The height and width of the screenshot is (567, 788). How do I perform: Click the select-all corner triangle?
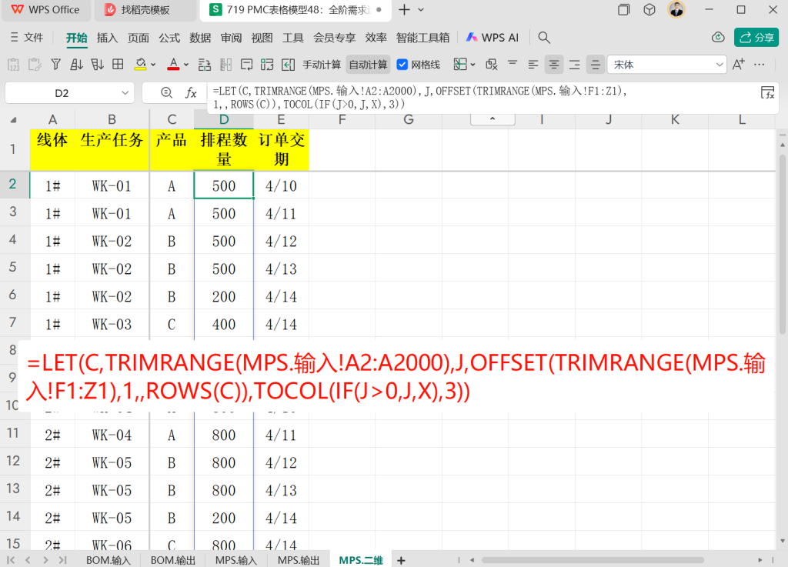tap(14, 120)
